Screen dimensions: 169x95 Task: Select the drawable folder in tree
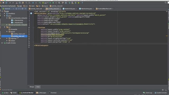tap(14, 29)
